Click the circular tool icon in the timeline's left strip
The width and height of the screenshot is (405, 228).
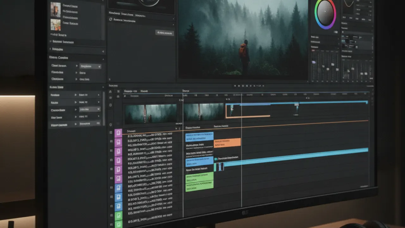pos(110,105)
